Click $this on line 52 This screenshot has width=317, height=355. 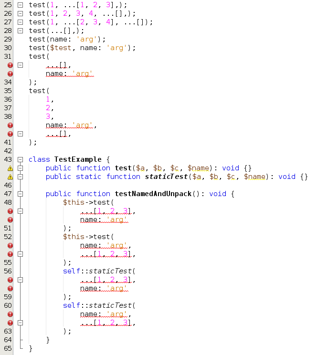click(x=74, y=237)
